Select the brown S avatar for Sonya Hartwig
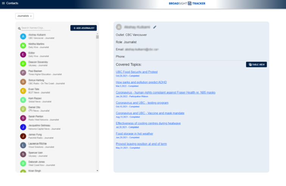This screenshot has height=186, width=286. (23, 82)
